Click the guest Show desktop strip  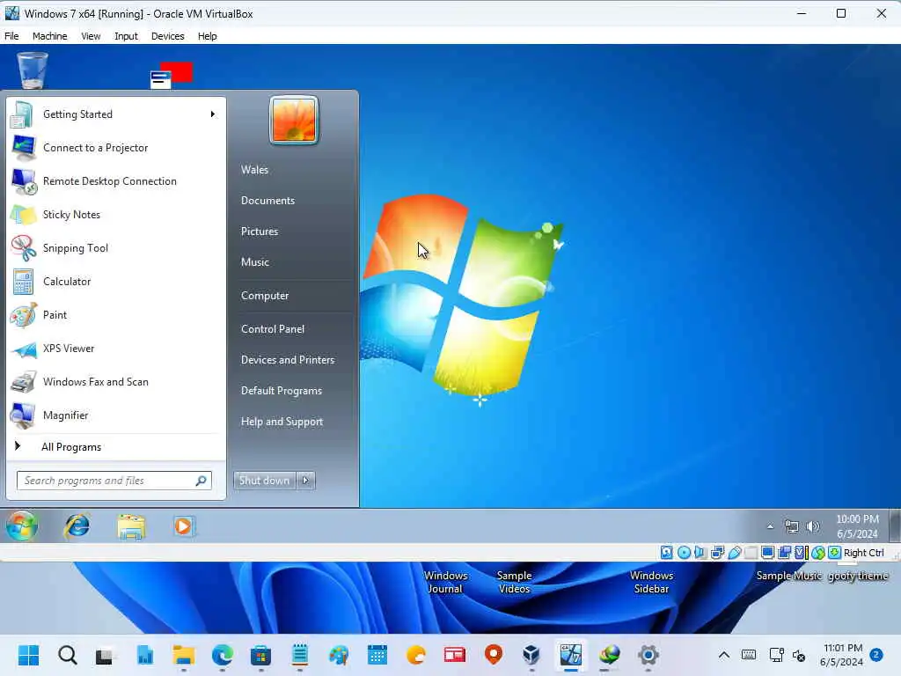[895, 525]
